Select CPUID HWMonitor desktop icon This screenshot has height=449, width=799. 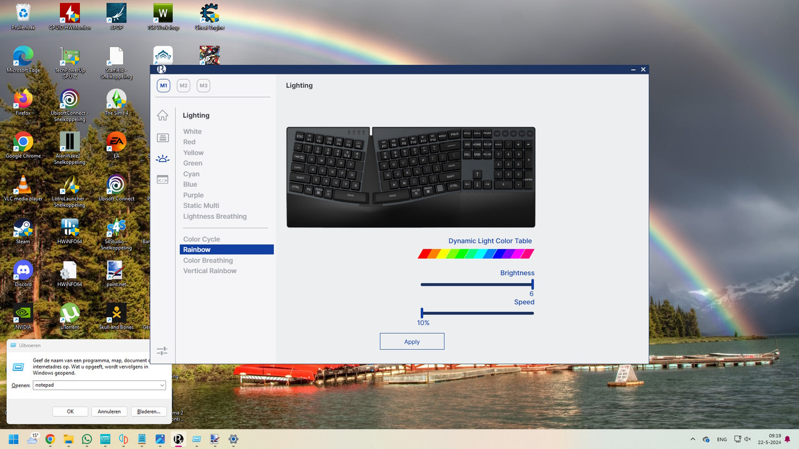(69, 16)
